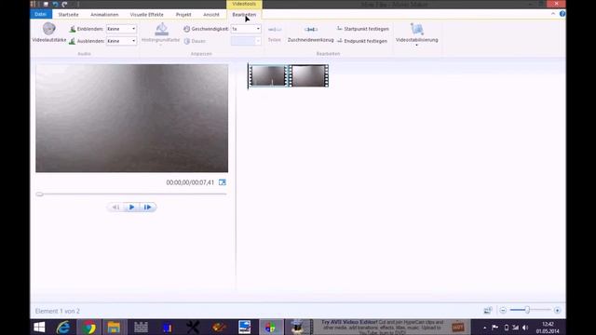Change thumbnail size icon in status bar
Screen dimensions: 596x335
click(x=488, y=310)
